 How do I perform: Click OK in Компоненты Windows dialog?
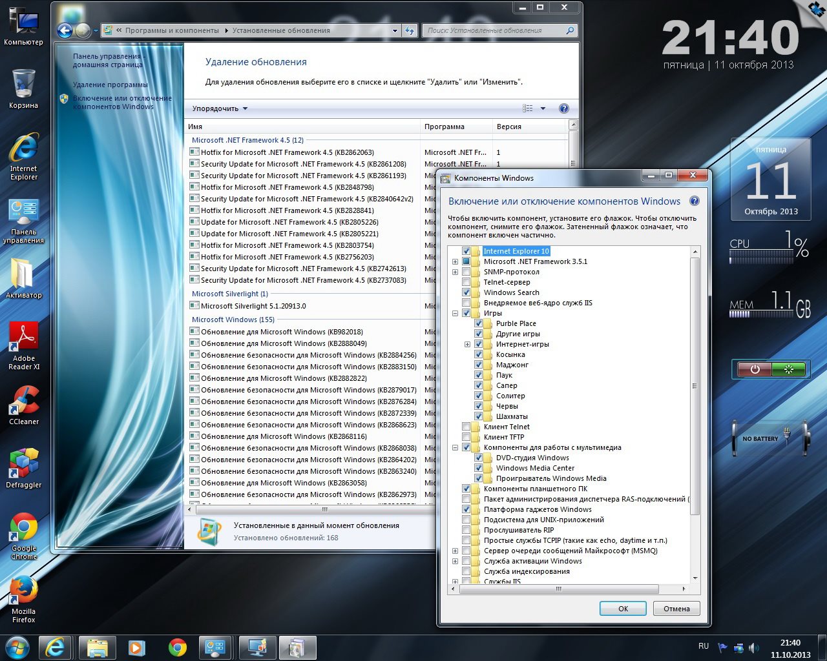623,609
